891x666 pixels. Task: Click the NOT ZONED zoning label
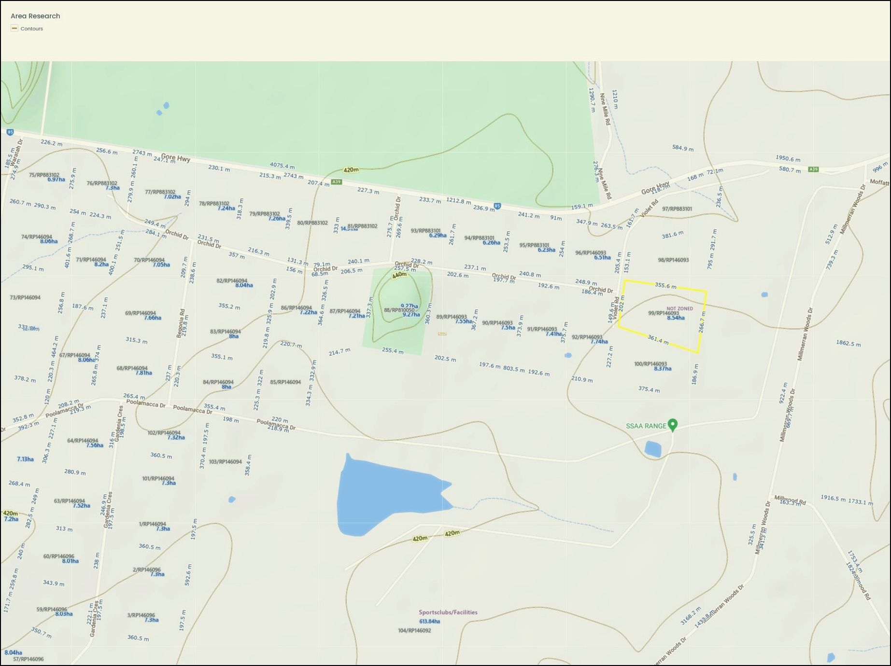679,308
